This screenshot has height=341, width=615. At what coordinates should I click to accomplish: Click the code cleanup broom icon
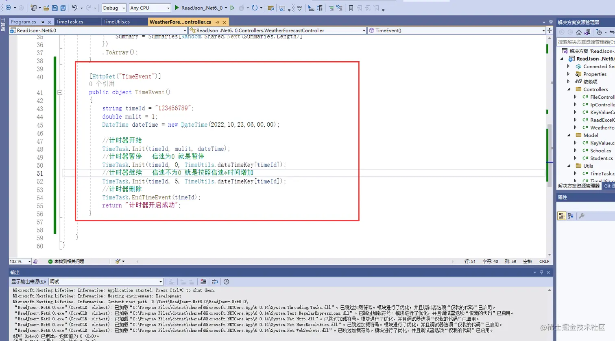(118, 261)
